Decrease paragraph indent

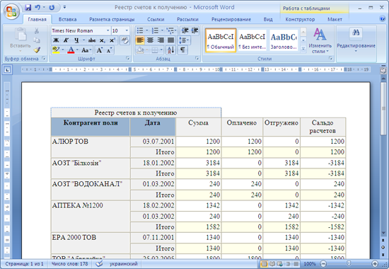click(x=185, y=30)
